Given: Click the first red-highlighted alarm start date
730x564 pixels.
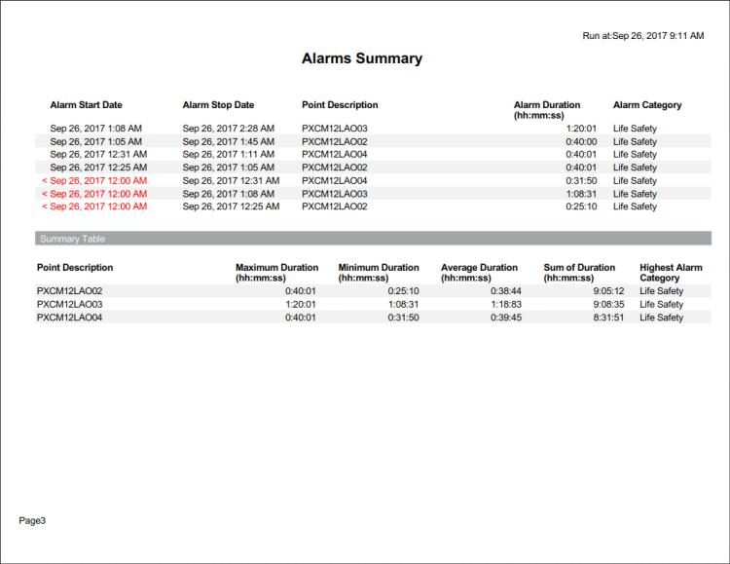Looking at the screenshot, I should [94, 180].
